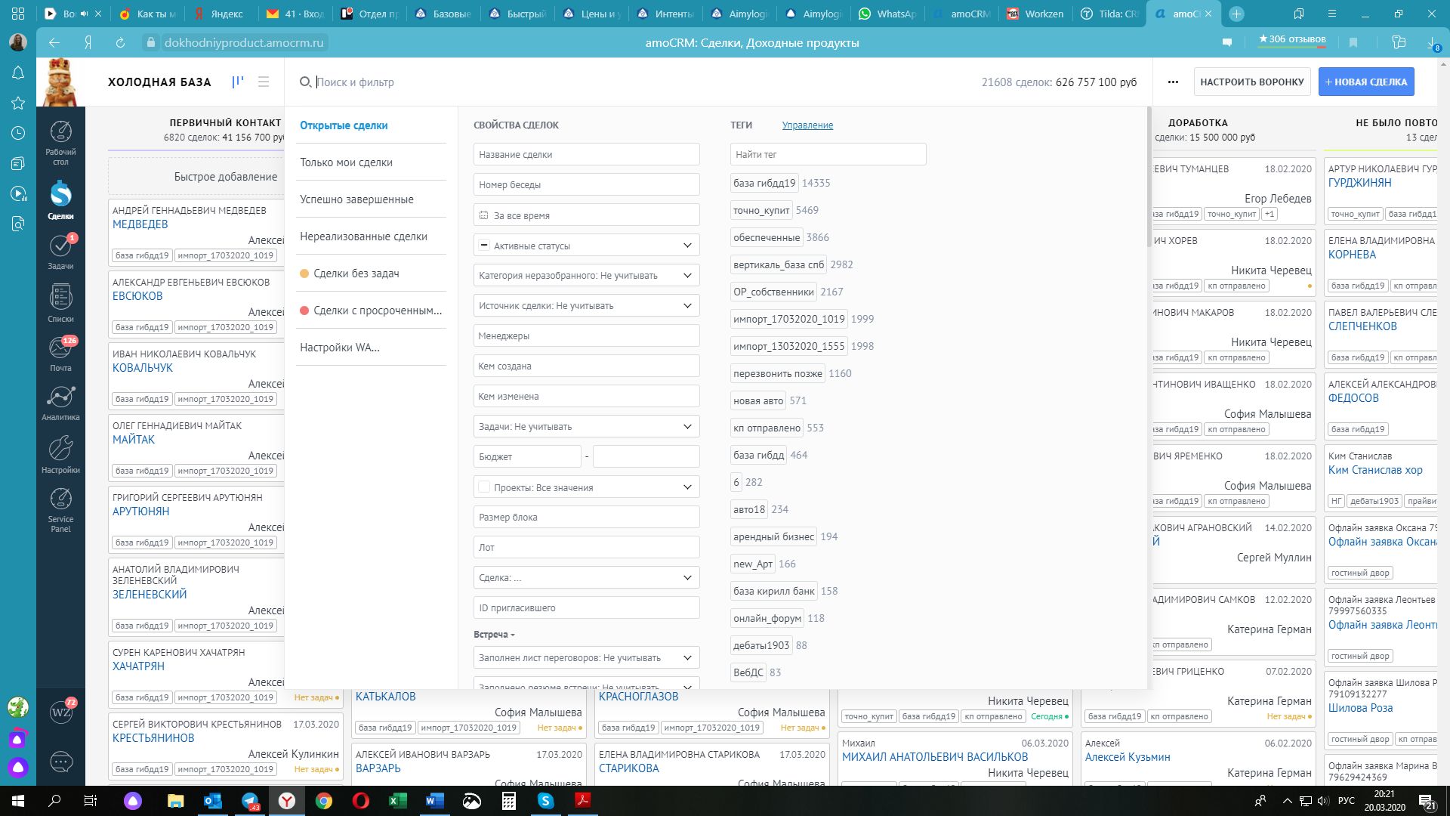Screen dimensions: 1450x816
Task: Click the Настроить воронку button
Action: 1253,82
